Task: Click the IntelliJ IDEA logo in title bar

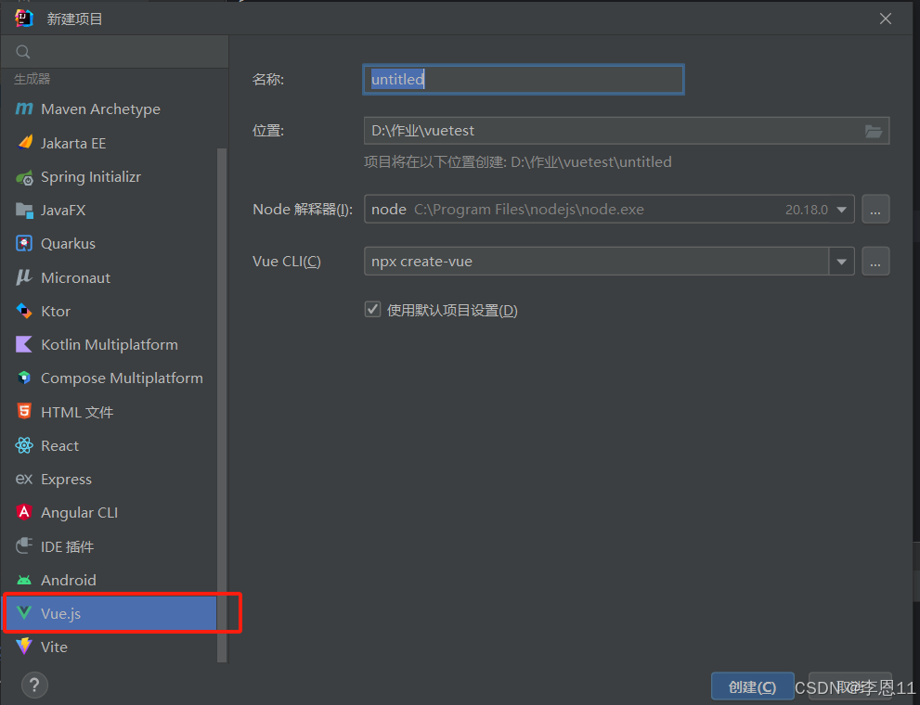Action: pyautogui.click(x=24, y=19)
